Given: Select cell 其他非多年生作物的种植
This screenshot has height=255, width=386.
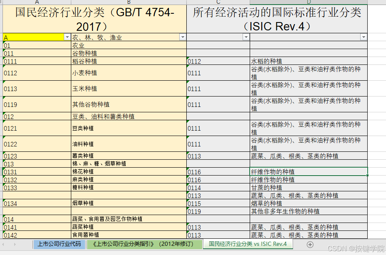Looking at the screenshot, I should [x=309, y=211].
